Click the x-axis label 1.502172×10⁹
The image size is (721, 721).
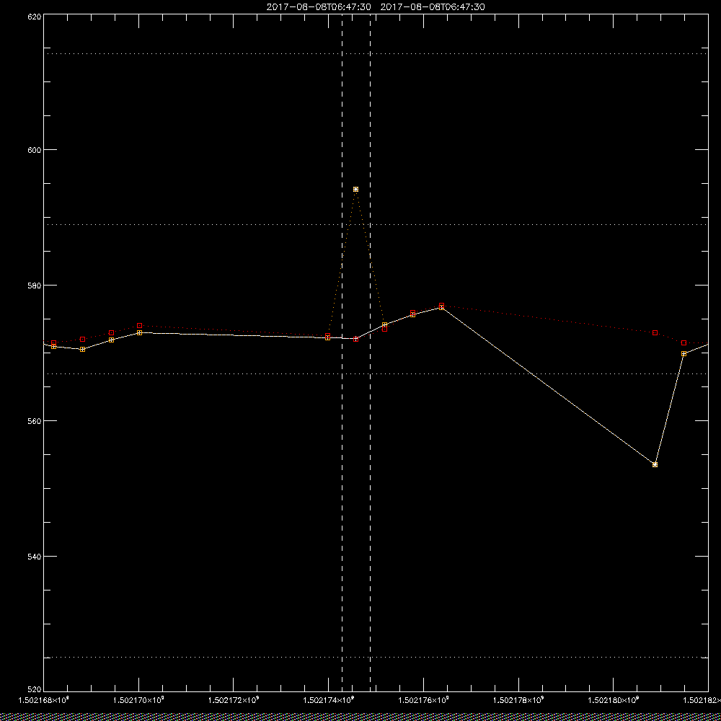[x=234, y=700]
